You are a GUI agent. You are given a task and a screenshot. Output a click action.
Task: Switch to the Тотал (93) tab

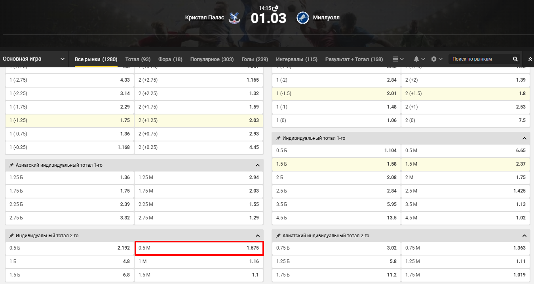(138, 59)
